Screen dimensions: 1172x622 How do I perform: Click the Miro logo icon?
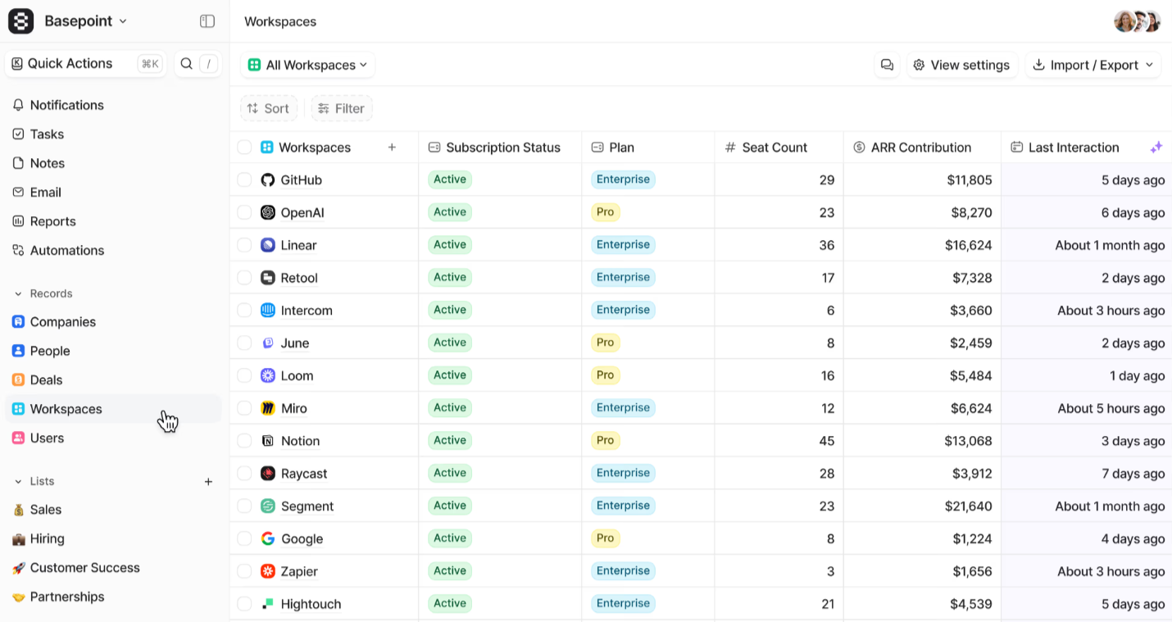(x=268, y=408)
